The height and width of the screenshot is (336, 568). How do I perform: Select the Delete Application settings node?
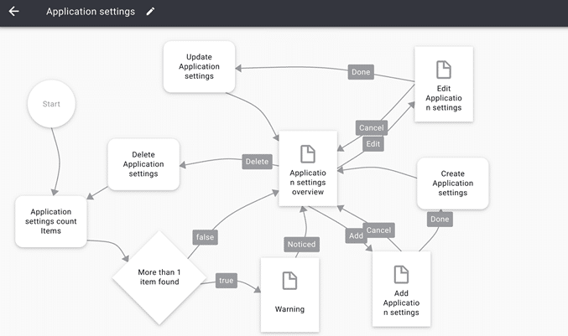coord(143,164)
